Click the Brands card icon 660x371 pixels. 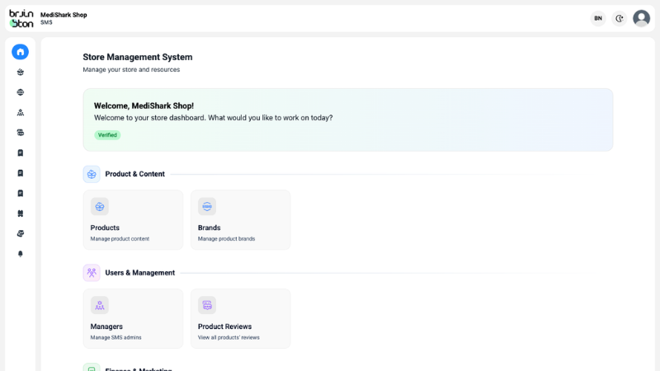click(x=207, y=207)
